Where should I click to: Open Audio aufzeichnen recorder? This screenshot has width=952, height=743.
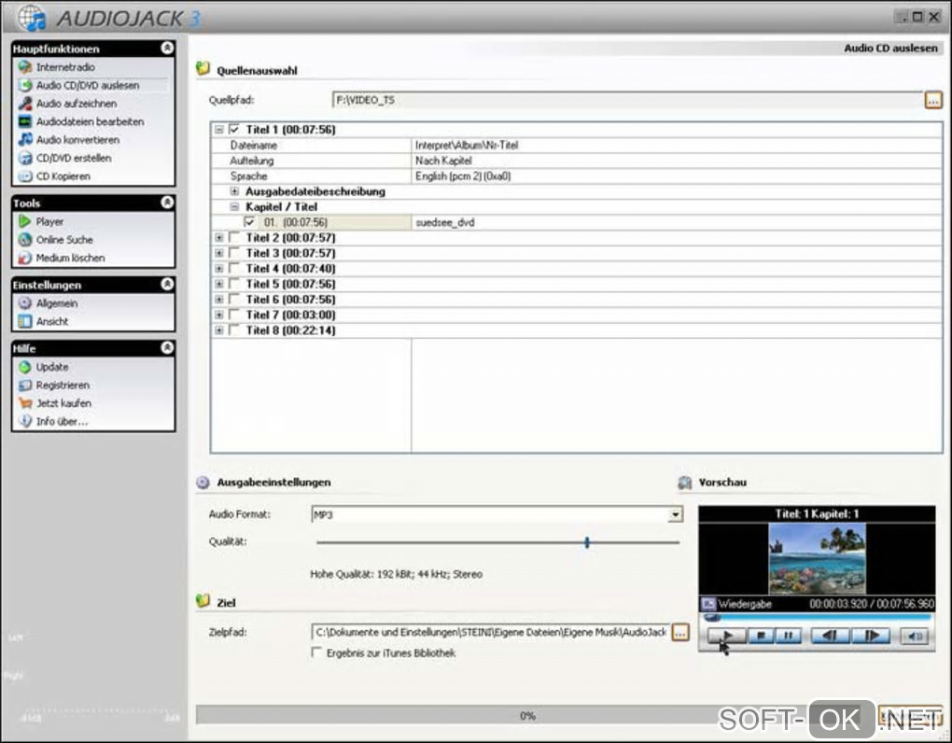click(76, 104)
